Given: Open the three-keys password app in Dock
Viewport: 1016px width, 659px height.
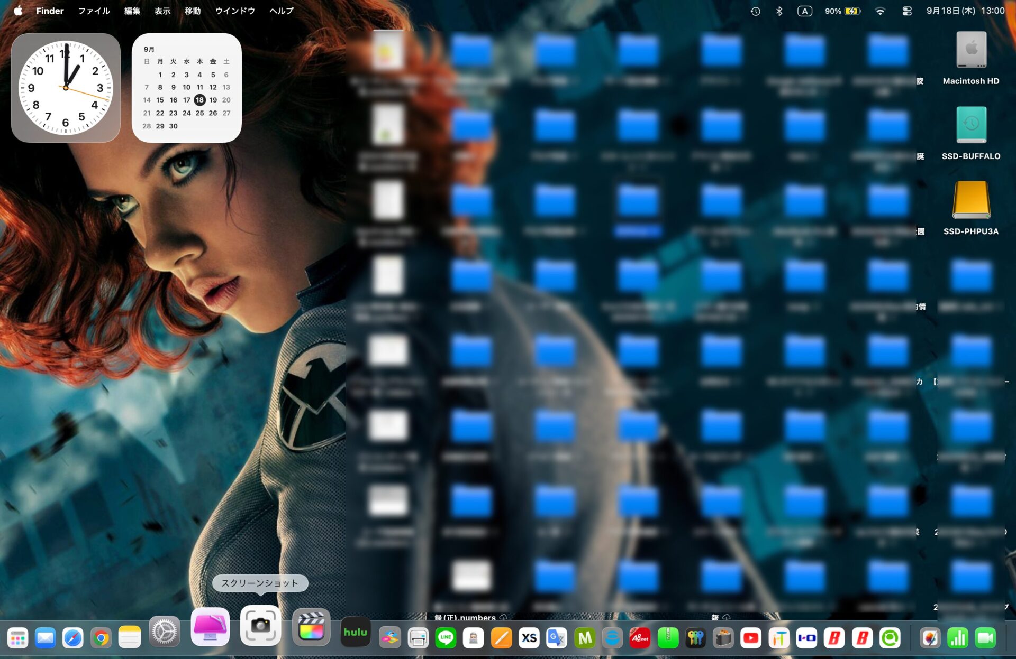Looking at the screenshot, I should coord(696,638).
